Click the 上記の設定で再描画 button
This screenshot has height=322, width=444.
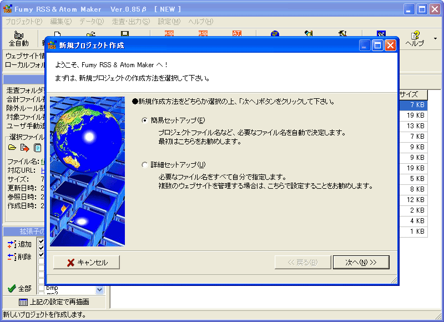pyautogui.click(x=54, y=302)
